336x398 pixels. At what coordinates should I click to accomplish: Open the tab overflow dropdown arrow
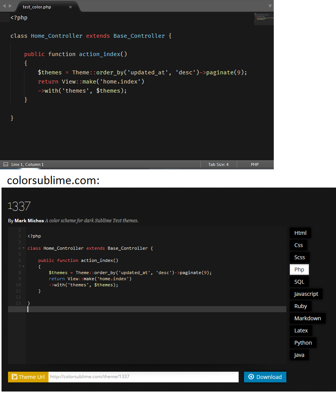(270, 6)
